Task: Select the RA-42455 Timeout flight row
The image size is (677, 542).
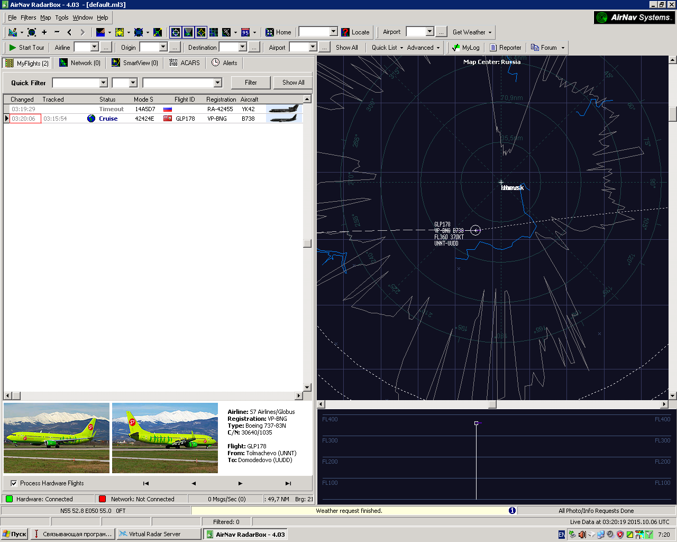Action: 153,109
